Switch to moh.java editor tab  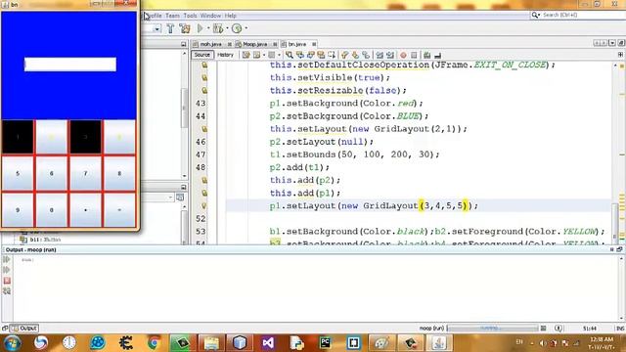pyautogui.click(x=211, y=44)
